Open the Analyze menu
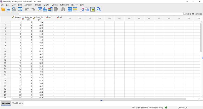Image resolution: width=203 pixels, height=109 pixels. point(38,5)
